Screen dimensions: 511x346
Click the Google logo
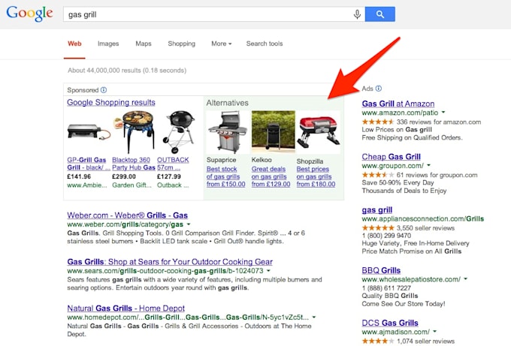29,14
